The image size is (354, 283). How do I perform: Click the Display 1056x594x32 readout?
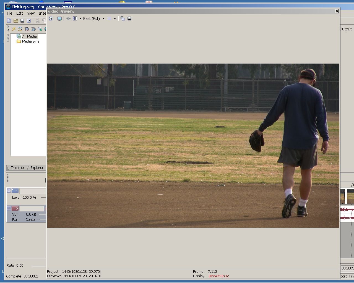pyautogui.click(x=211, y=276)
